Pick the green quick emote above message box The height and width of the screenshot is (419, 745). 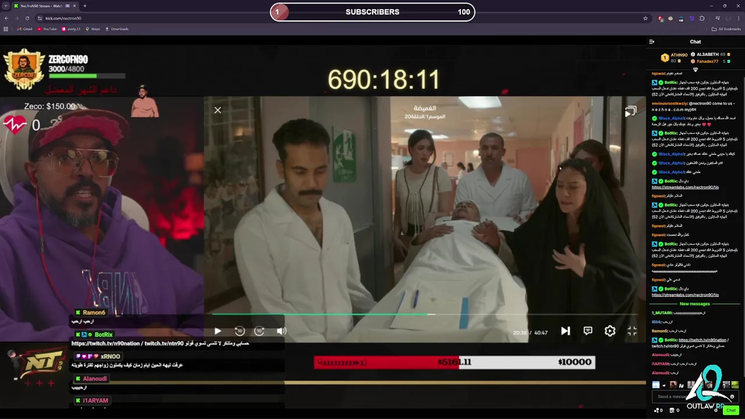coord(735,385)
